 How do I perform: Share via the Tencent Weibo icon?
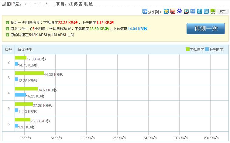pyautogui.click(x=186, y=11)
